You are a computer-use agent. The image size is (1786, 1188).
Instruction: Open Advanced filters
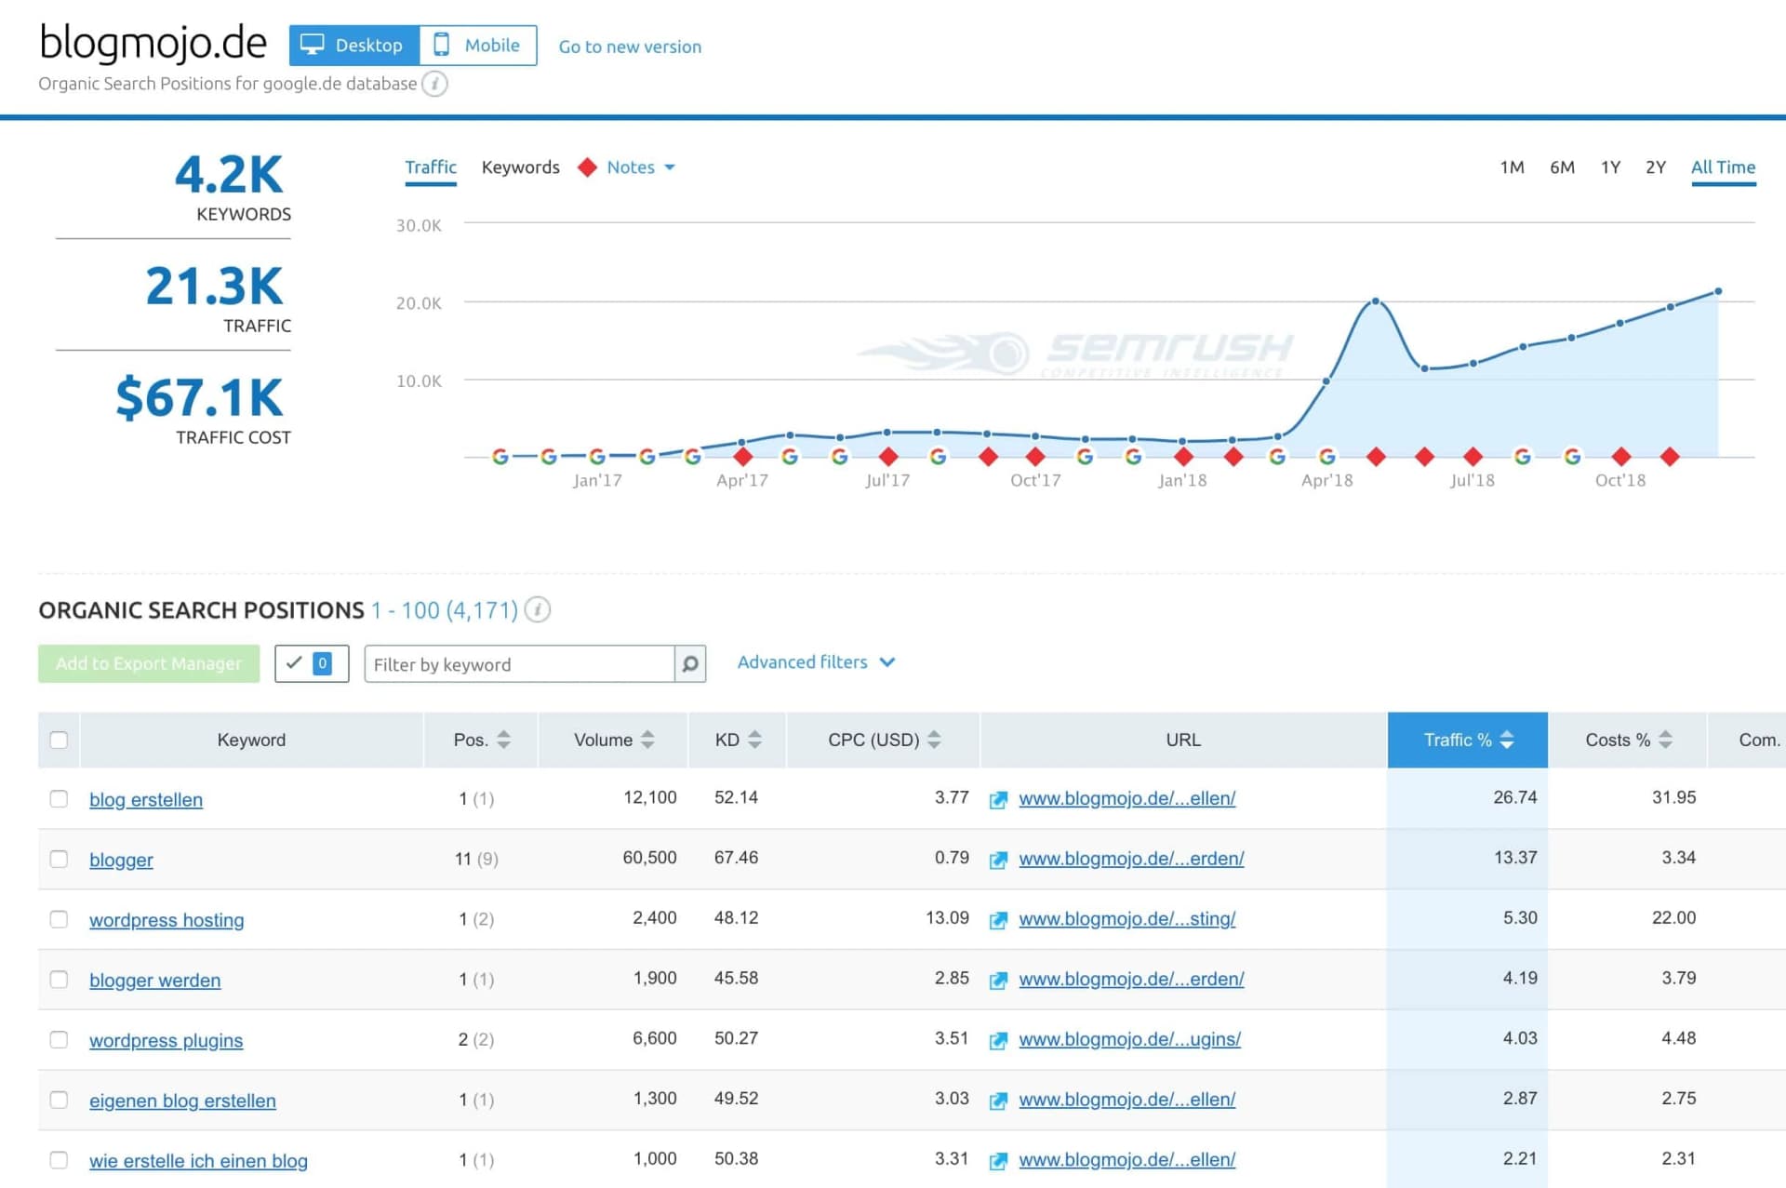tap(815, 662)
